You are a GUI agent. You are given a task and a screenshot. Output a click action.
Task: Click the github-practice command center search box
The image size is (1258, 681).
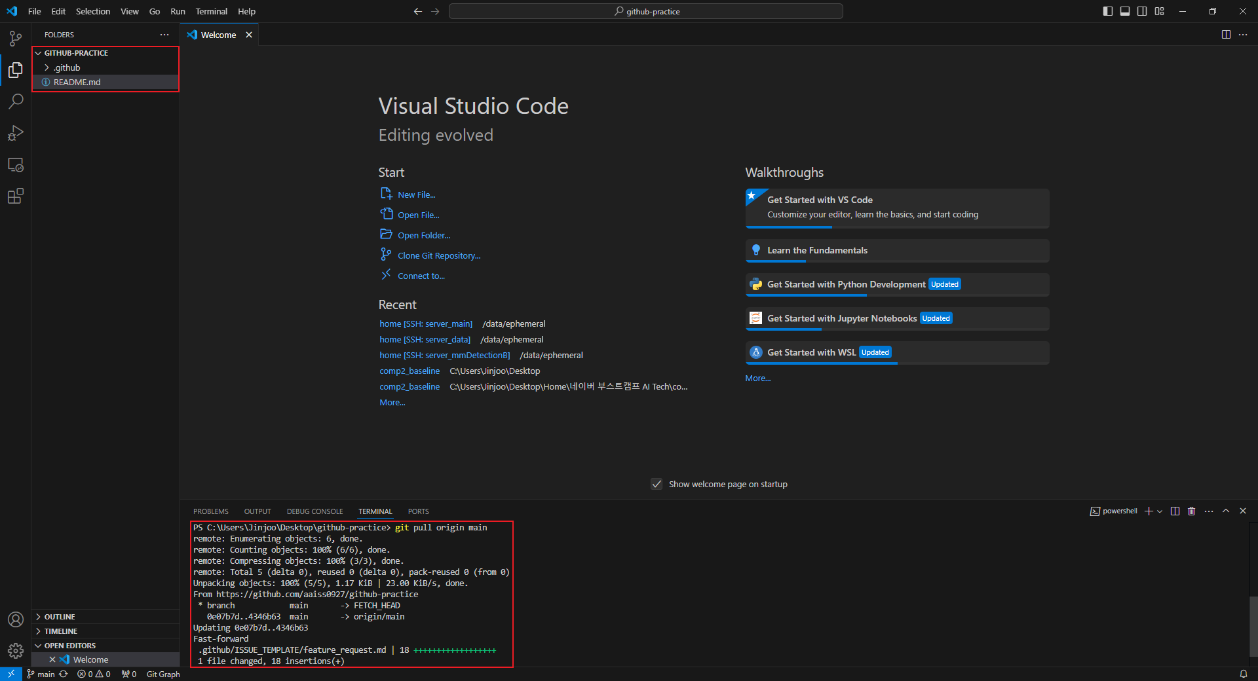pos(646,11)
